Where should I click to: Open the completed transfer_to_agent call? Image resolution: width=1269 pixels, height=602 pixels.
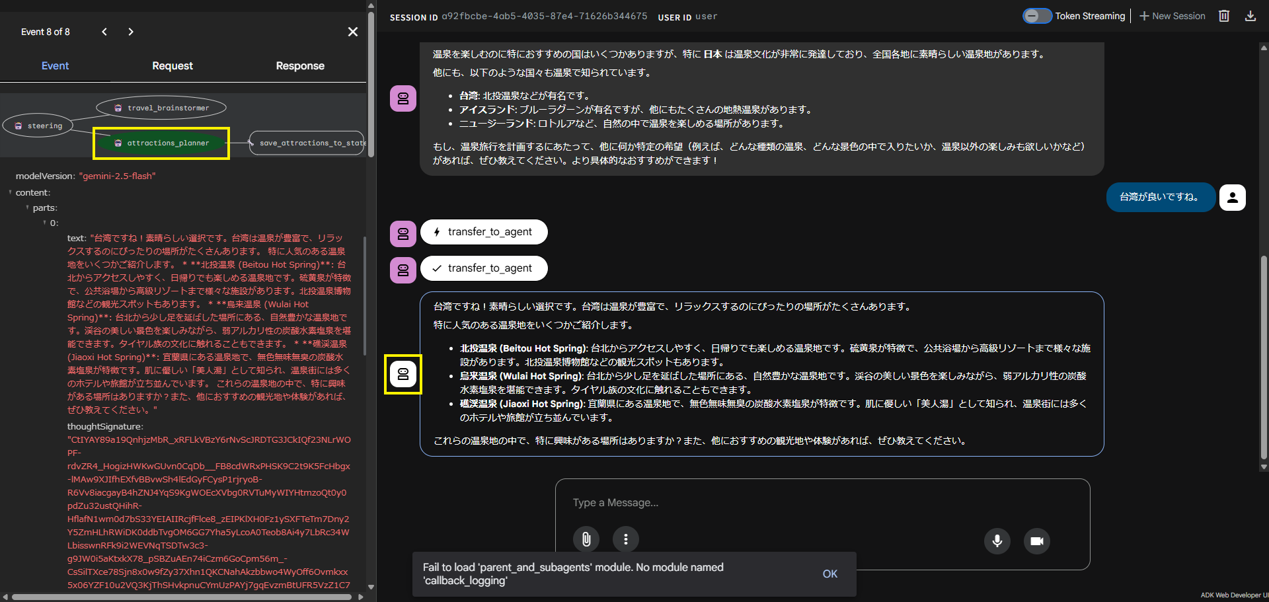pyautogui.click(x=483, y=268)
